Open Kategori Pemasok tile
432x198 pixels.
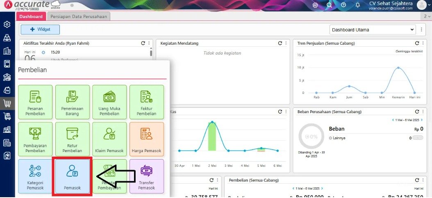pyautogui.click(x=35, y=176)
